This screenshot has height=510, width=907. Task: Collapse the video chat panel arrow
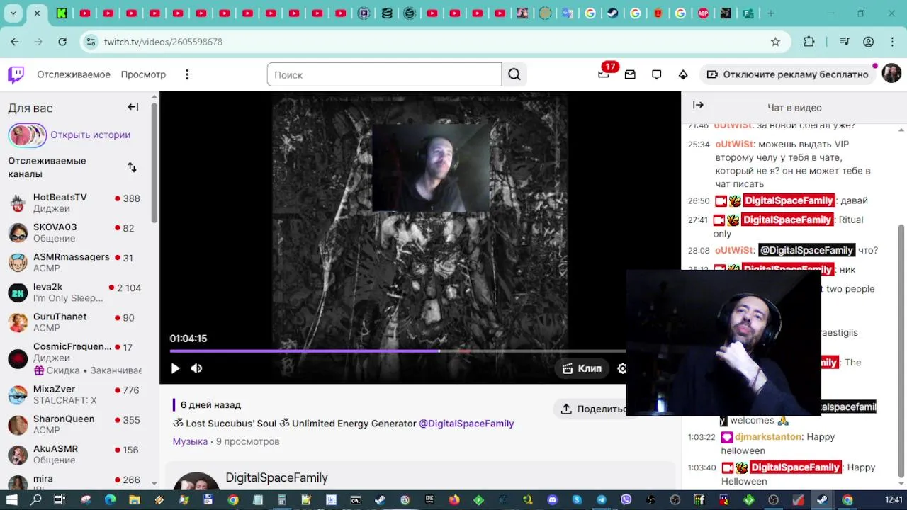(x=698, y=105)
